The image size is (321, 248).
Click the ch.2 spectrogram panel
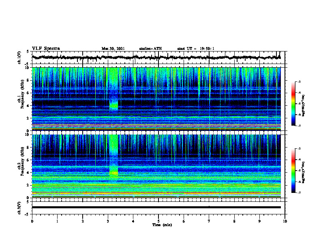[156, 166]
